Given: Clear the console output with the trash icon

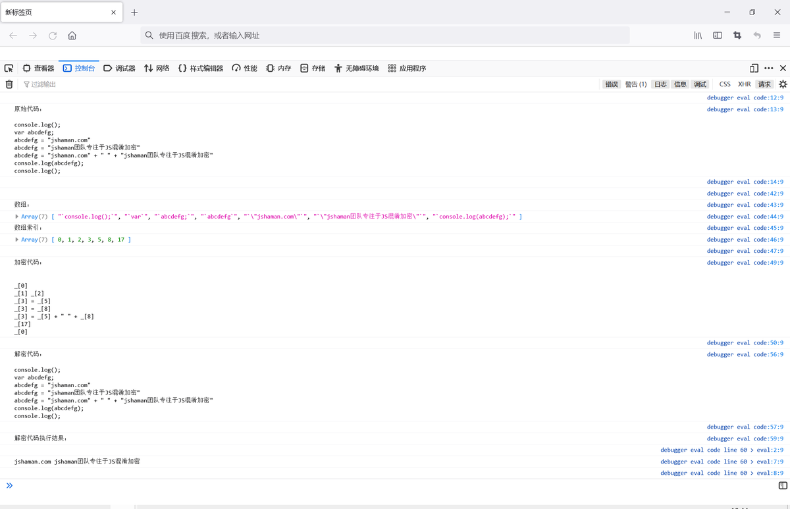Looking at the screenshot, I should pos(9,84).
